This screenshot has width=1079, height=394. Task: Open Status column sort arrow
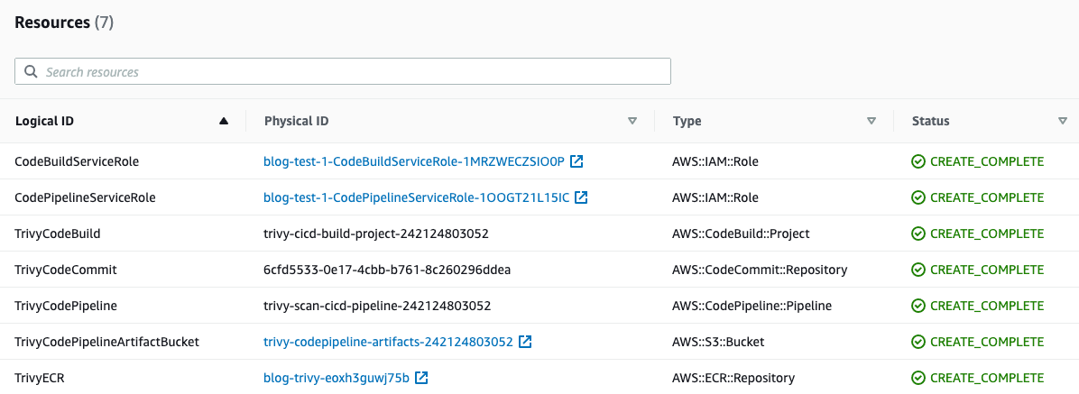(x=1063, y=121)
